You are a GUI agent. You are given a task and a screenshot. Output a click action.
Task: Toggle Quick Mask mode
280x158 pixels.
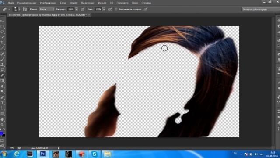(x=2, y=140)
